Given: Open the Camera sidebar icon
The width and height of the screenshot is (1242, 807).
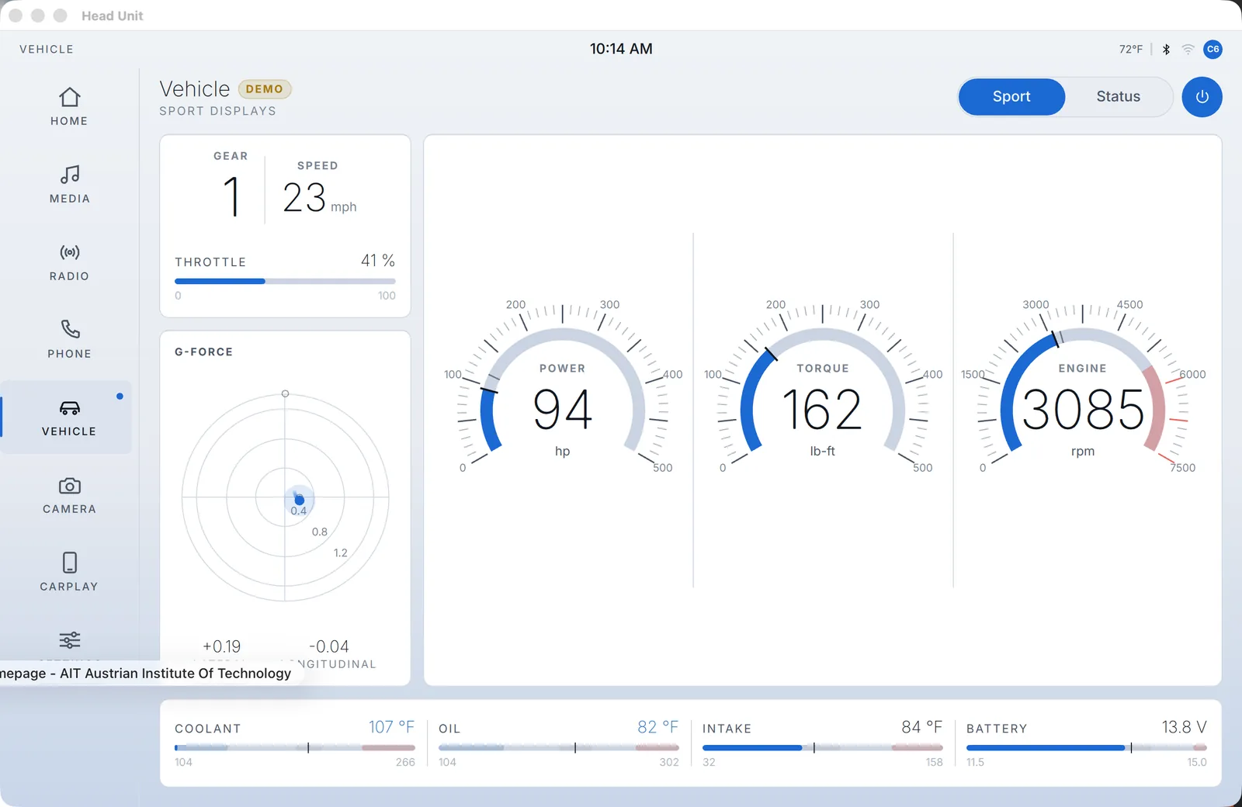Looking at the screenshot, I should 69,486.
